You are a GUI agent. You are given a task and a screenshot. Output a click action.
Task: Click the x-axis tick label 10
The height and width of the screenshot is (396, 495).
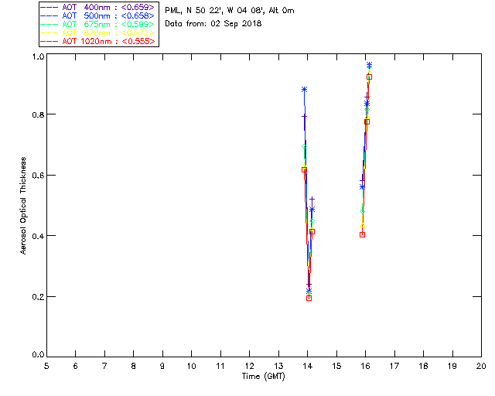[x=191, y=366]
